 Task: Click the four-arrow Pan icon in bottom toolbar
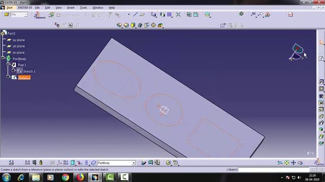(x=294, y=163)
